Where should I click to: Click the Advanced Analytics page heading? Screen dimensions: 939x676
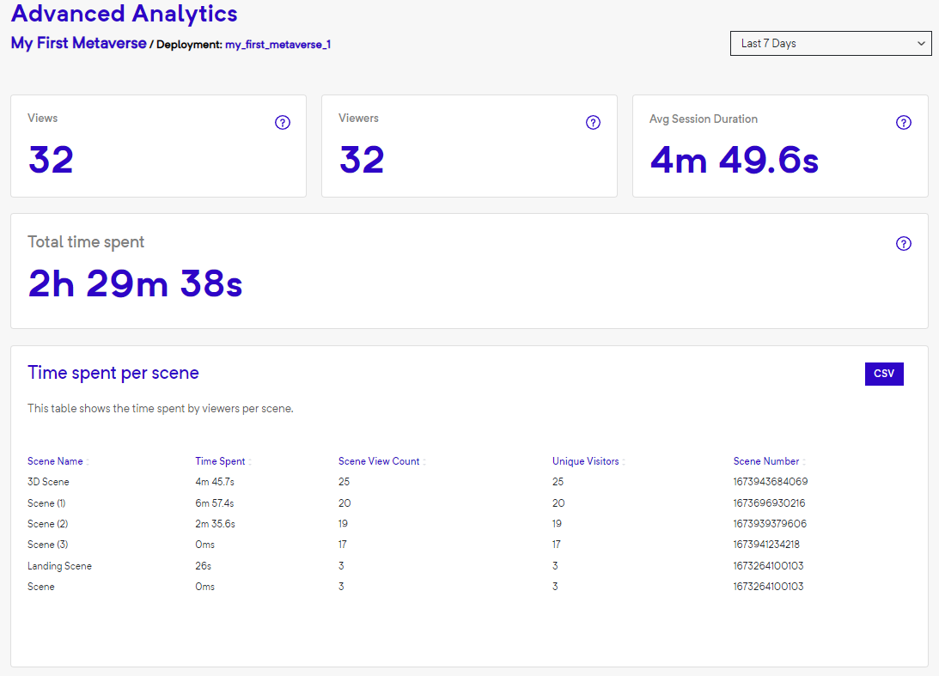[x=125, y=14]
